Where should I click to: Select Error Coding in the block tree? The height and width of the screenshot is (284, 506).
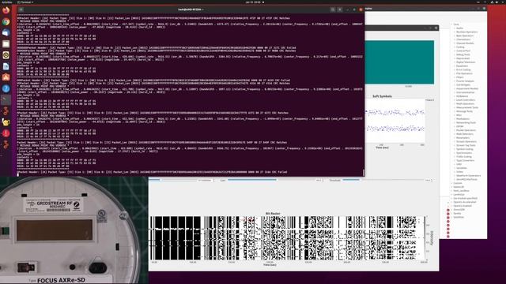coord(463,70)
